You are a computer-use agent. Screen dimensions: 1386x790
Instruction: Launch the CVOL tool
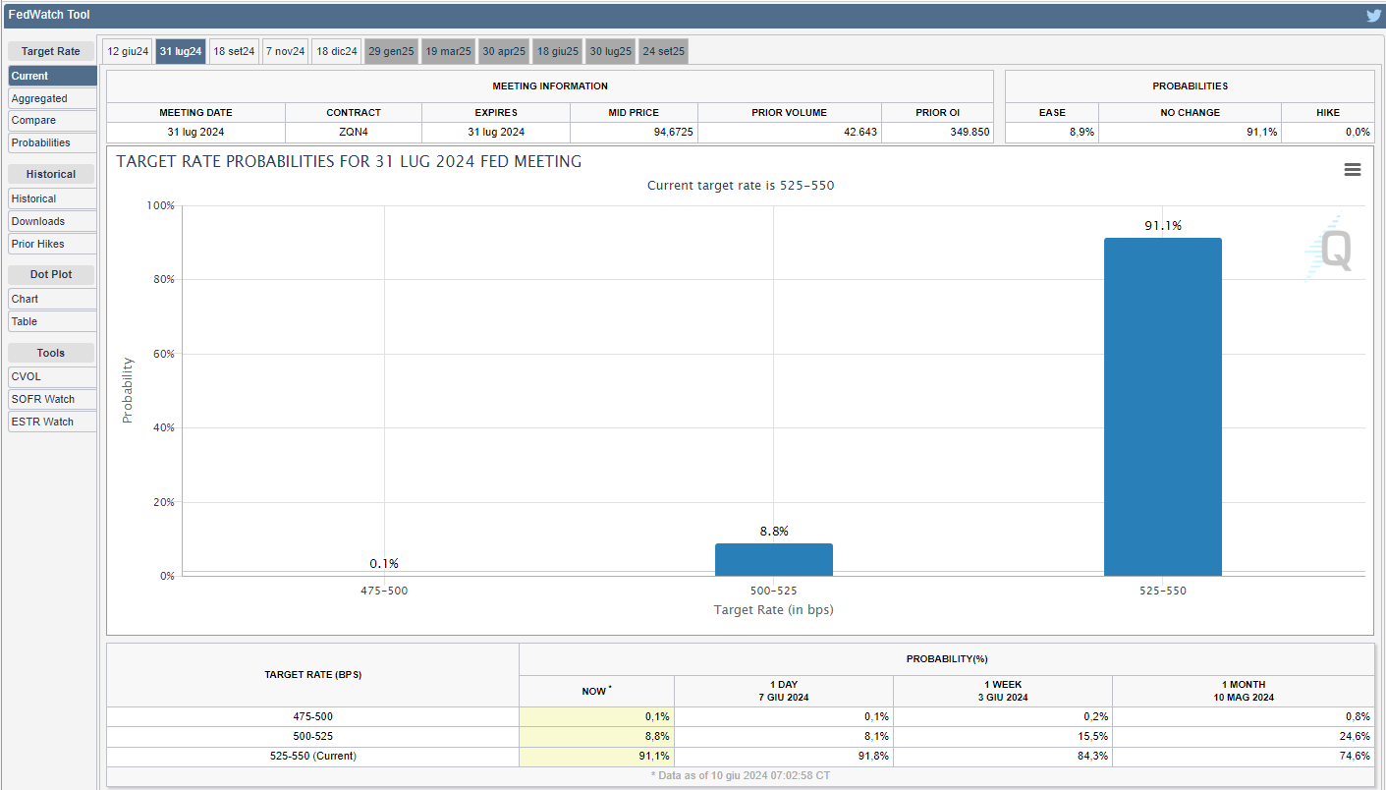pyautogui.click(x=52, y=376)
